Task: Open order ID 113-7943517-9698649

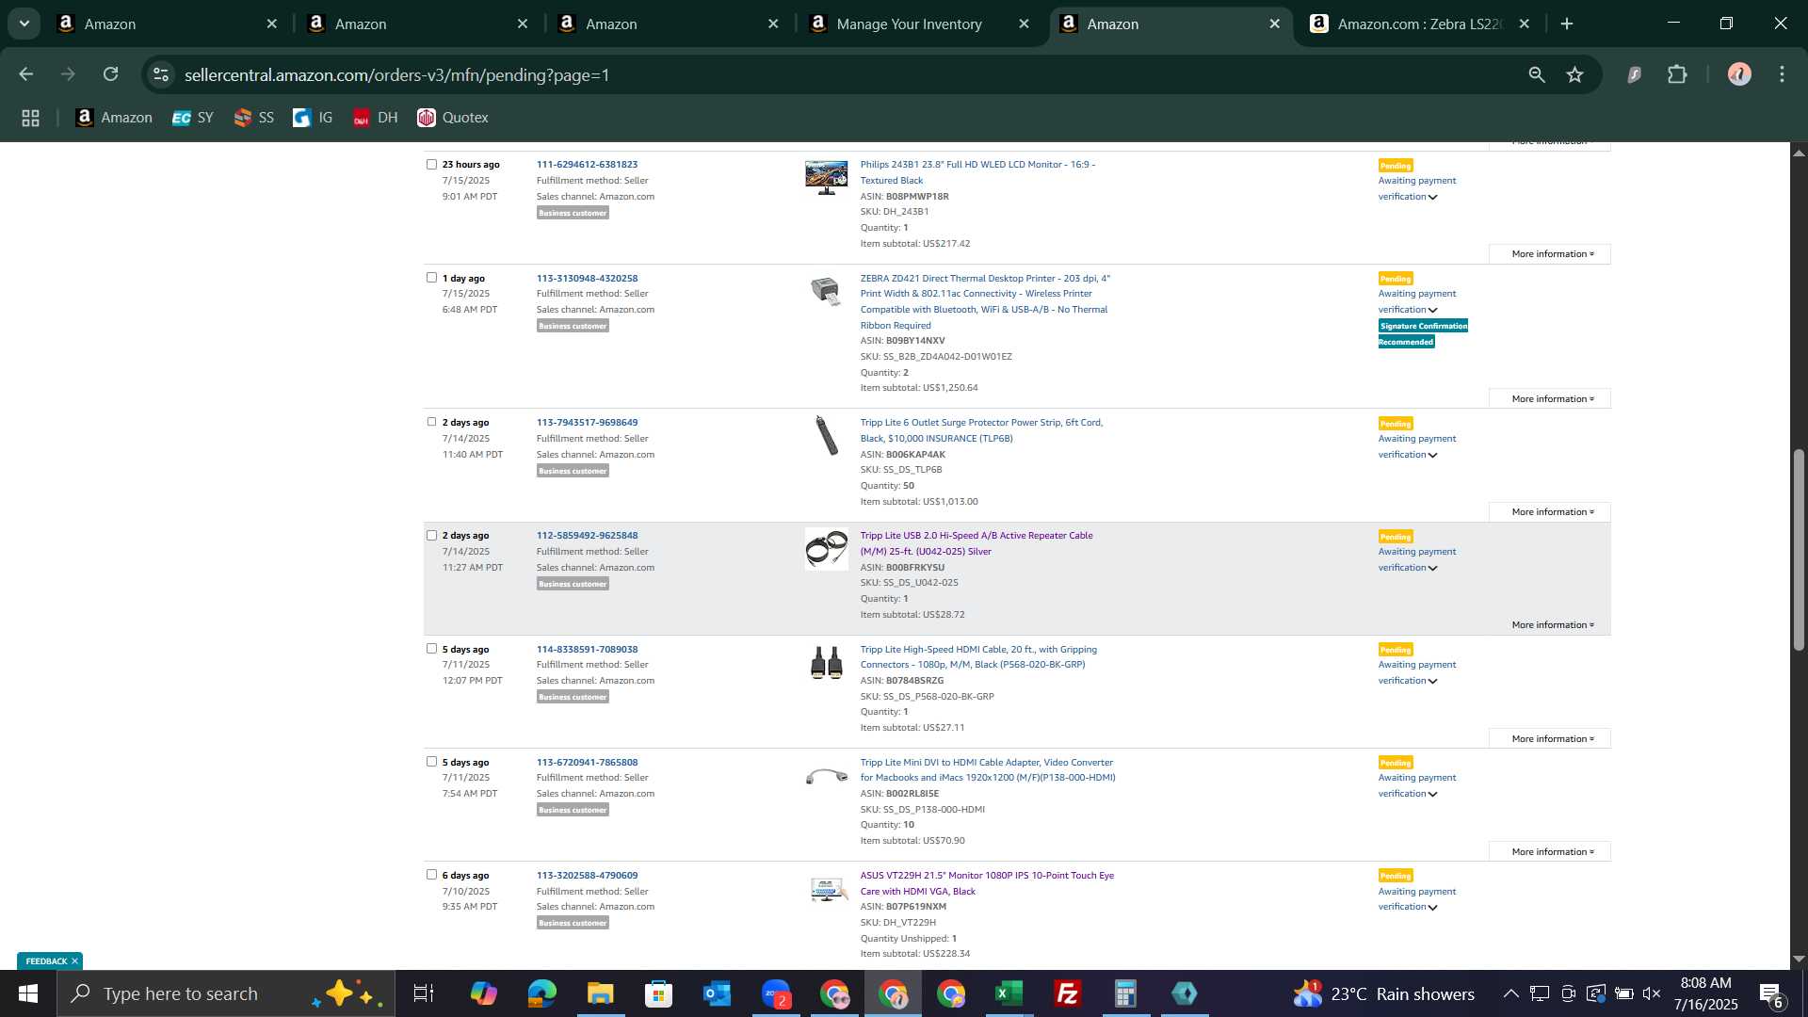Action: point(587,423)
